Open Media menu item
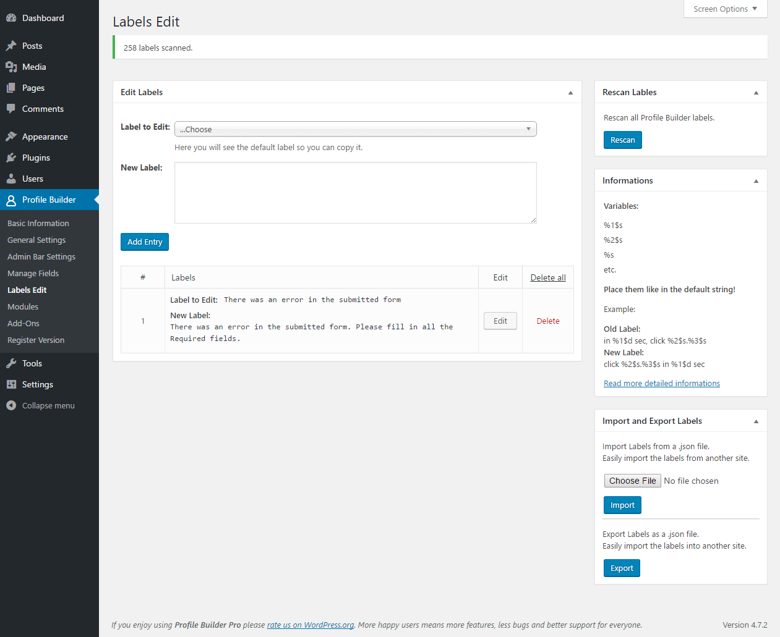Screen dimensions: 780x637 49,67
